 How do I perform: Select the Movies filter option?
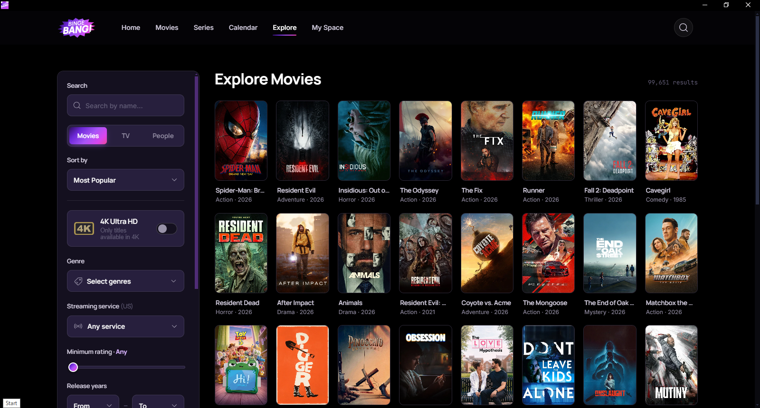click(x=88, y=136)
